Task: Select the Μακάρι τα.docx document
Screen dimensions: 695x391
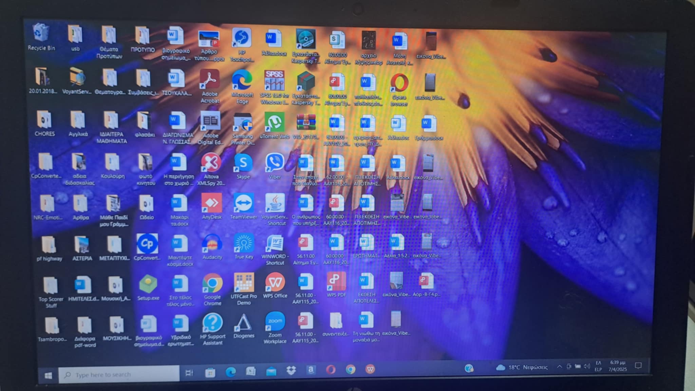Action: 180,210
